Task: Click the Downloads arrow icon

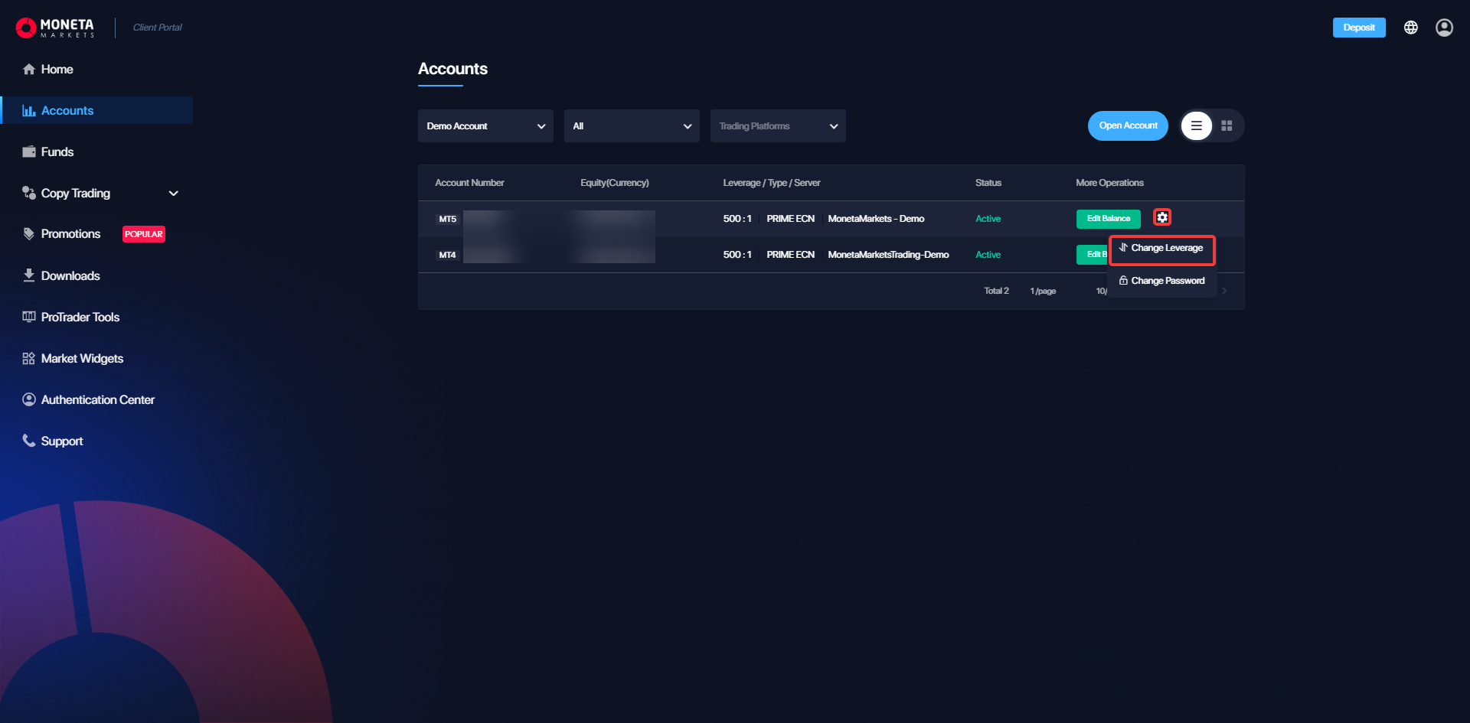Action: click(x=29, y=275)
